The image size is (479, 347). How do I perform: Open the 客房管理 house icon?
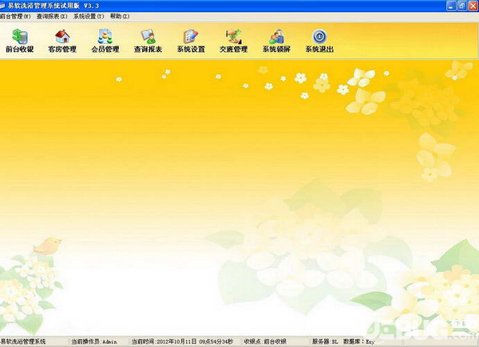pyautogui.click(x=62, y=41)
